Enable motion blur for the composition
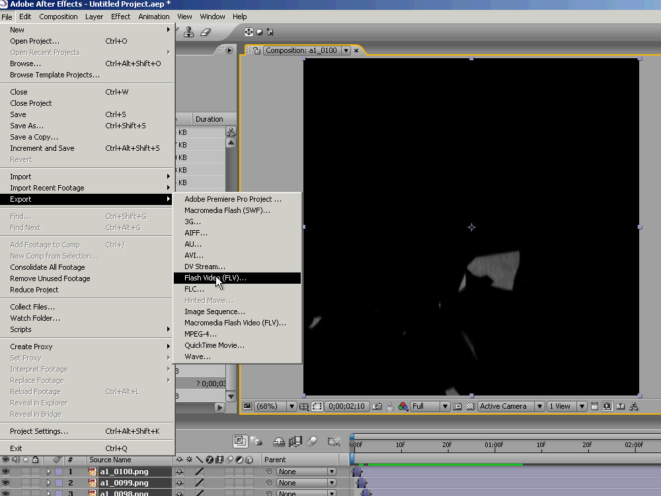The height and width of the screenshot is (496, 661). point(312,441)
